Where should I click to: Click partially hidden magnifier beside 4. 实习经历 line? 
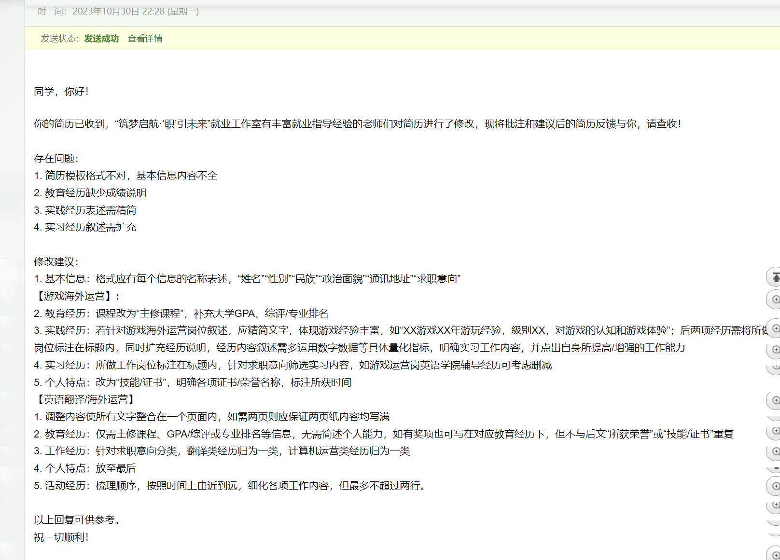coord(775,368)
